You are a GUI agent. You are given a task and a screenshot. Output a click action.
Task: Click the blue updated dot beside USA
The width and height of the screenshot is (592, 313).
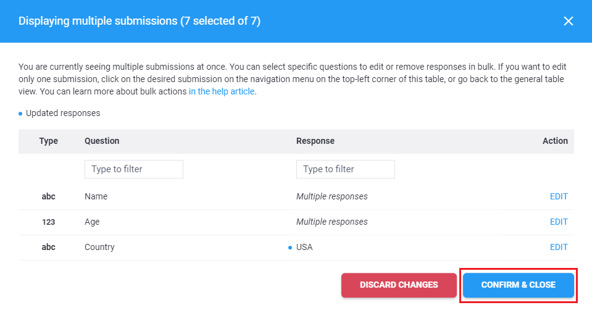tap(290, 248)
